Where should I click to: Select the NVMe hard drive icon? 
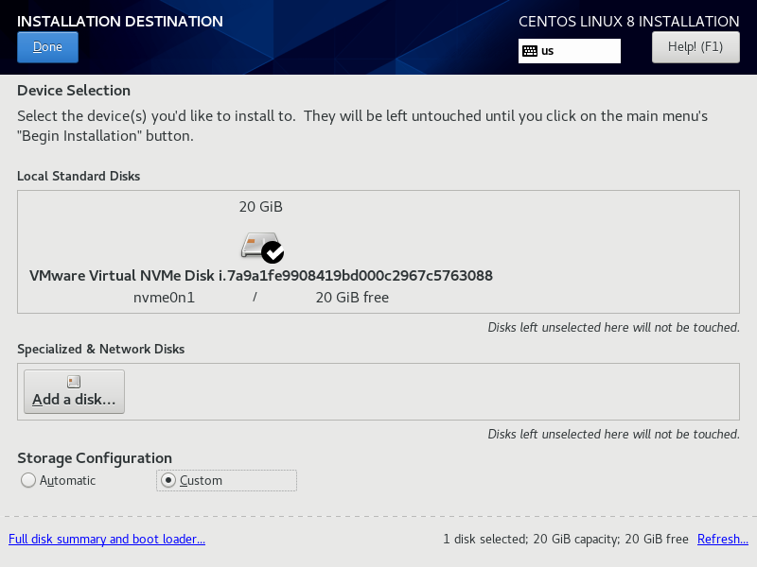click(x=257, y=246)
